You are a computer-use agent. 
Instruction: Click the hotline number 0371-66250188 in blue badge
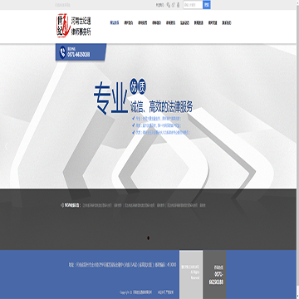pos(79,55)
